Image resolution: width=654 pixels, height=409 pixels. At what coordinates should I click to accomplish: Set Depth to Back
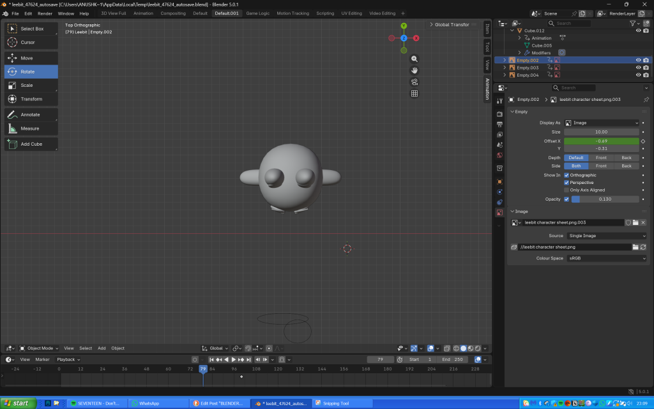click(x=626, y=158)
